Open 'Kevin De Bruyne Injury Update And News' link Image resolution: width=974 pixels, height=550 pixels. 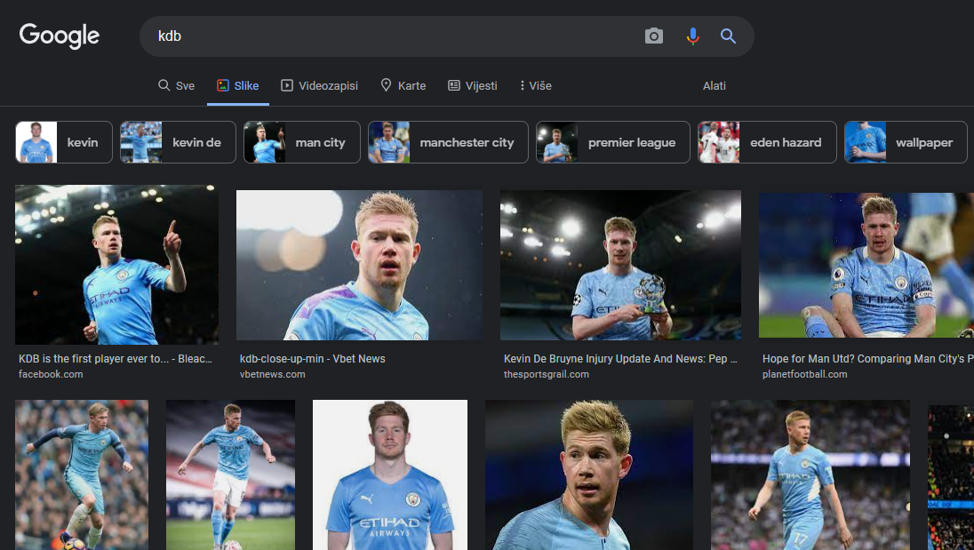tap(620, 359)
